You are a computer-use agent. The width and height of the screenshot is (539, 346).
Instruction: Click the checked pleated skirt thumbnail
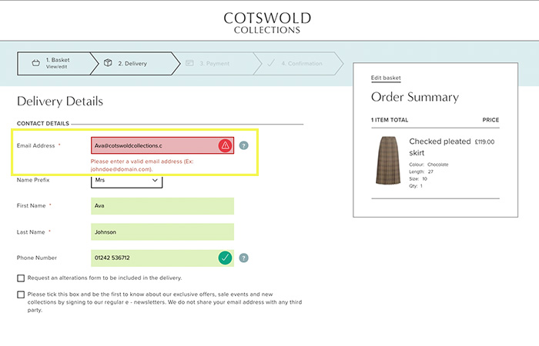pyautogui.click(x=389, y=161)
